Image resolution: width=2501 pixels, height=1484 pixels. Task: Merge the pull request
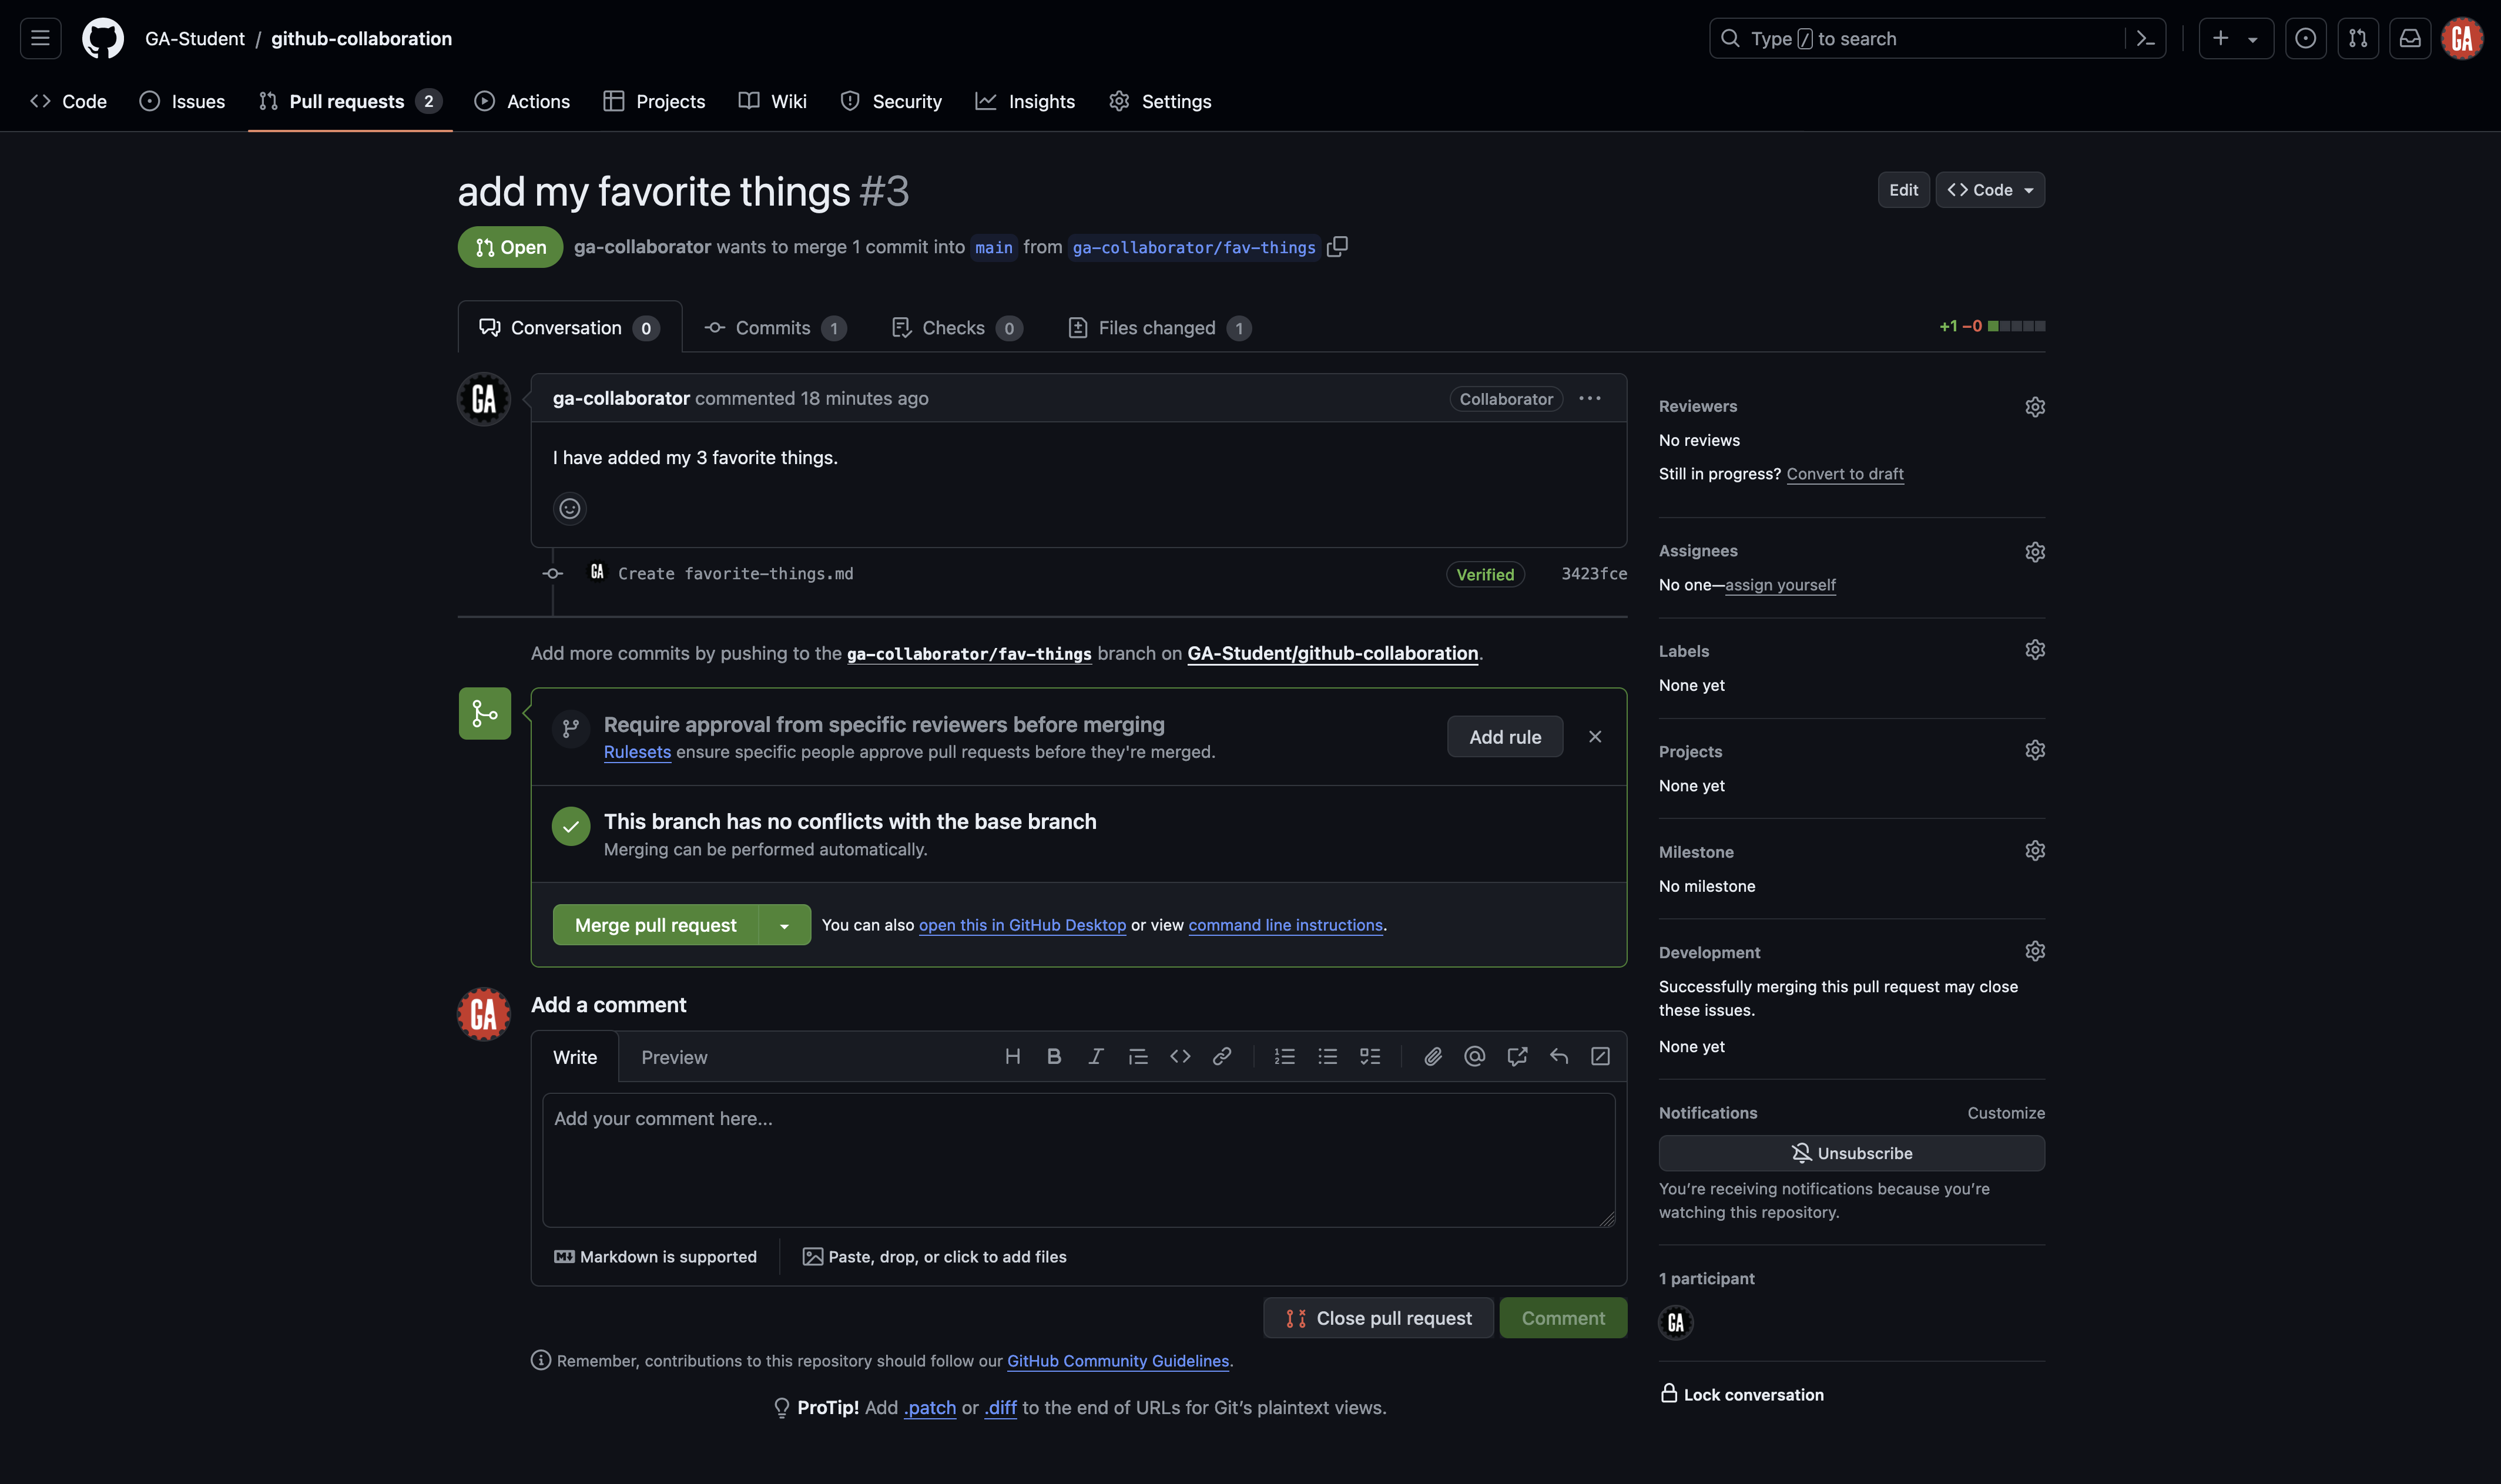pos(655,924)
